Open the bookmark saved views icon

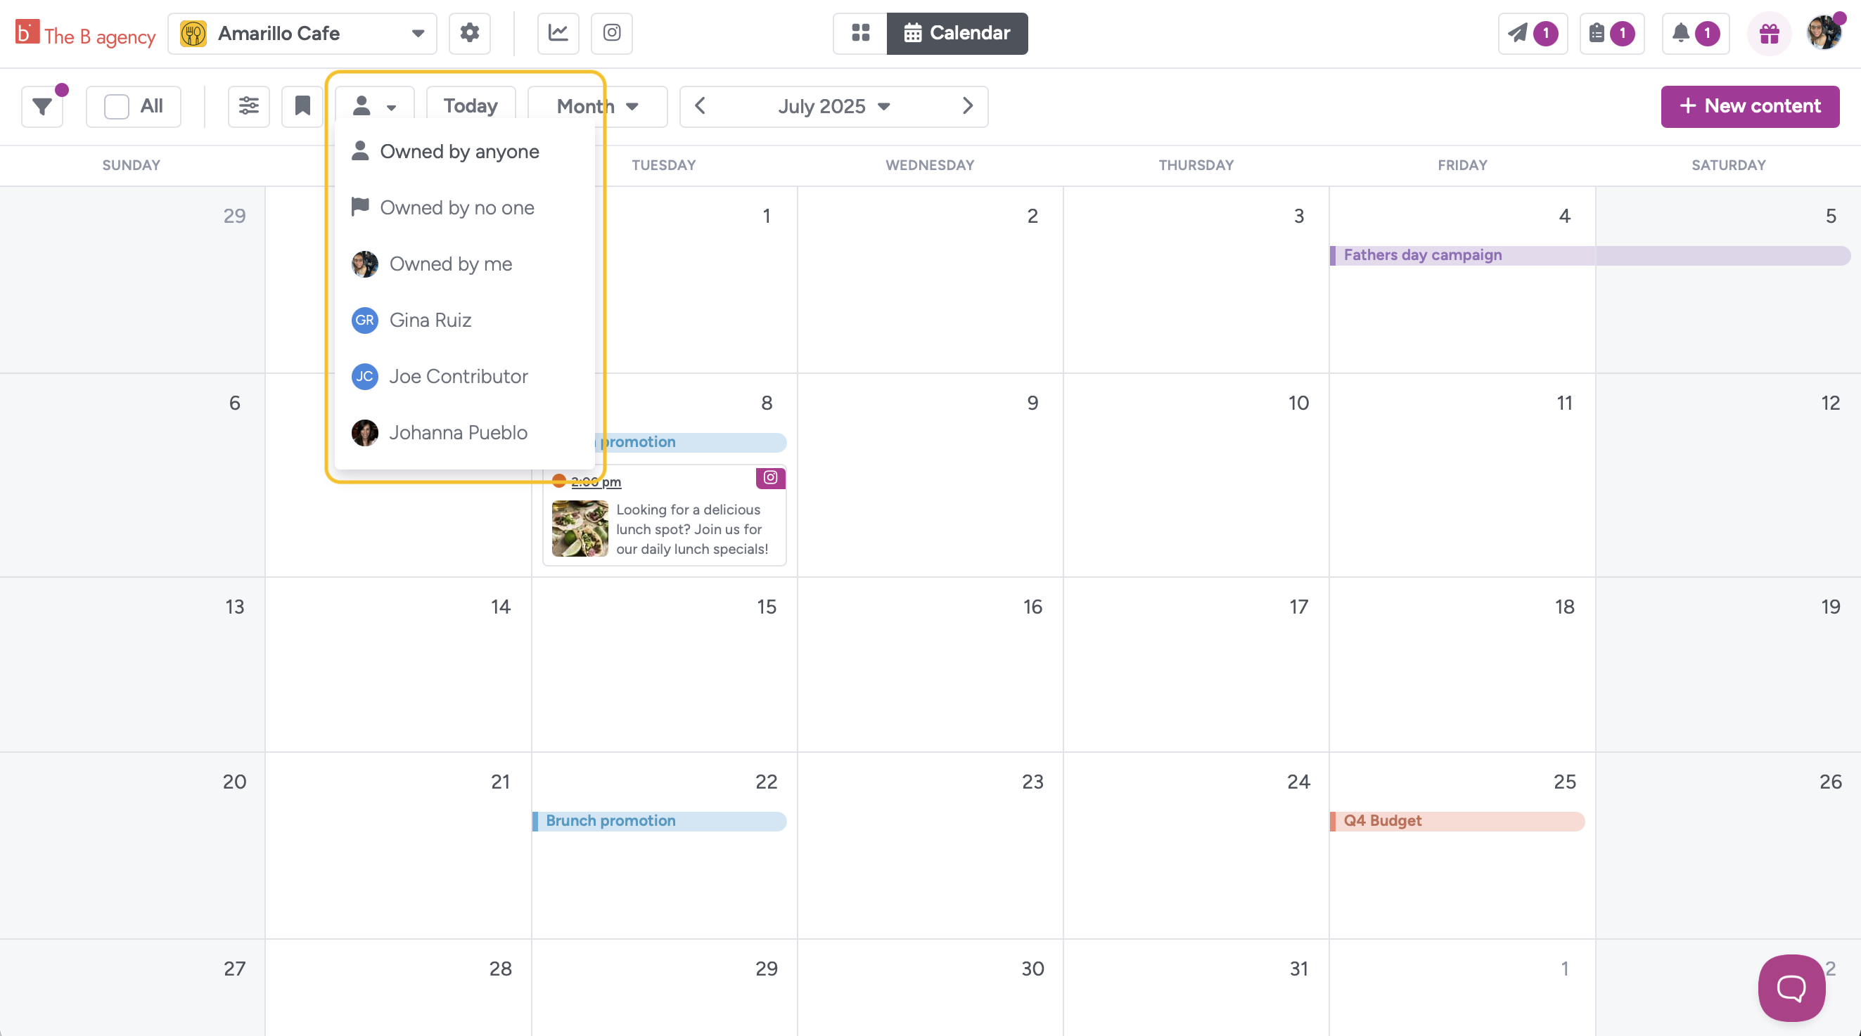(x=302, y=107)
